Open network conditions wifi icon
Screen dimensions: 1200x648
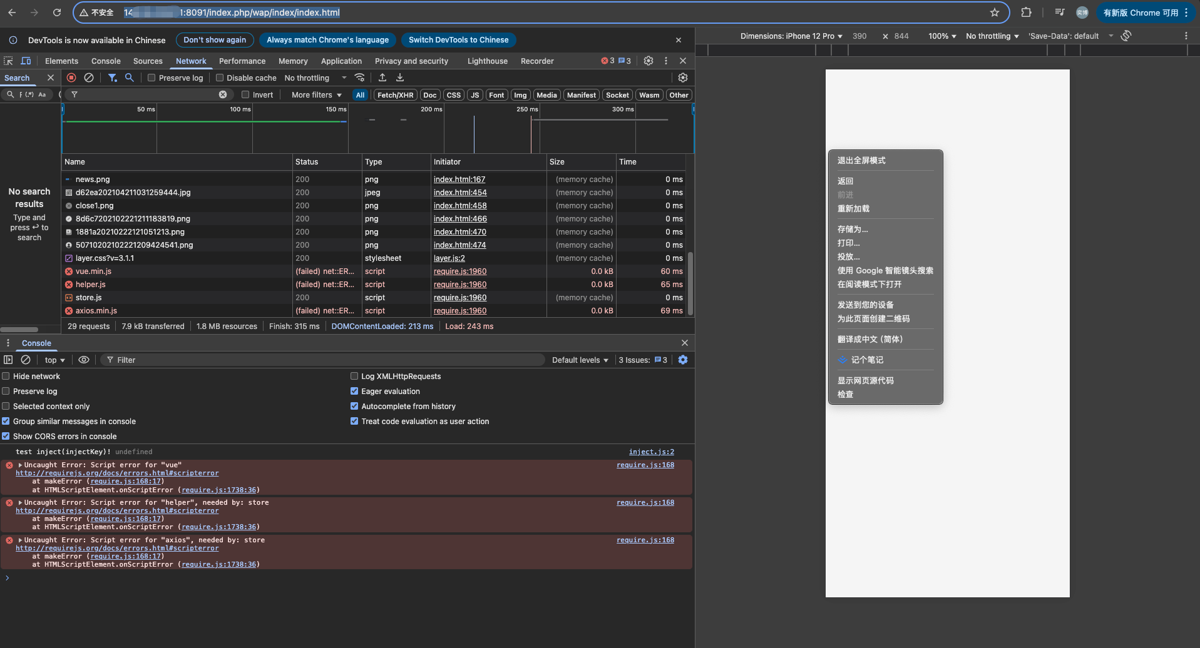coord(359,78)
